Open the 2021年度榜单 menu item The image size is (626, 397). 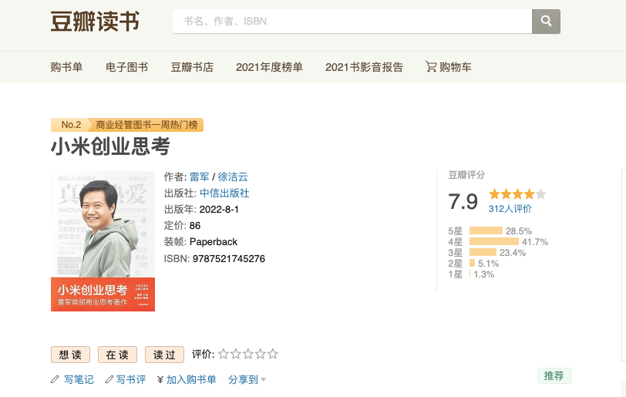(269, 67)
